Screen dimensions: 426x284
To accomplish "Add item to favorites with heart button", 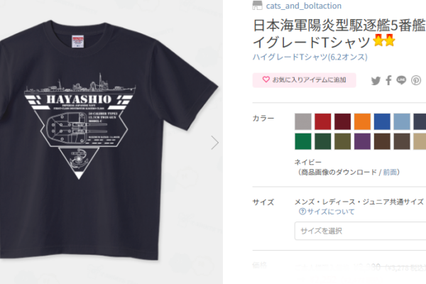I will pos(305,80).
